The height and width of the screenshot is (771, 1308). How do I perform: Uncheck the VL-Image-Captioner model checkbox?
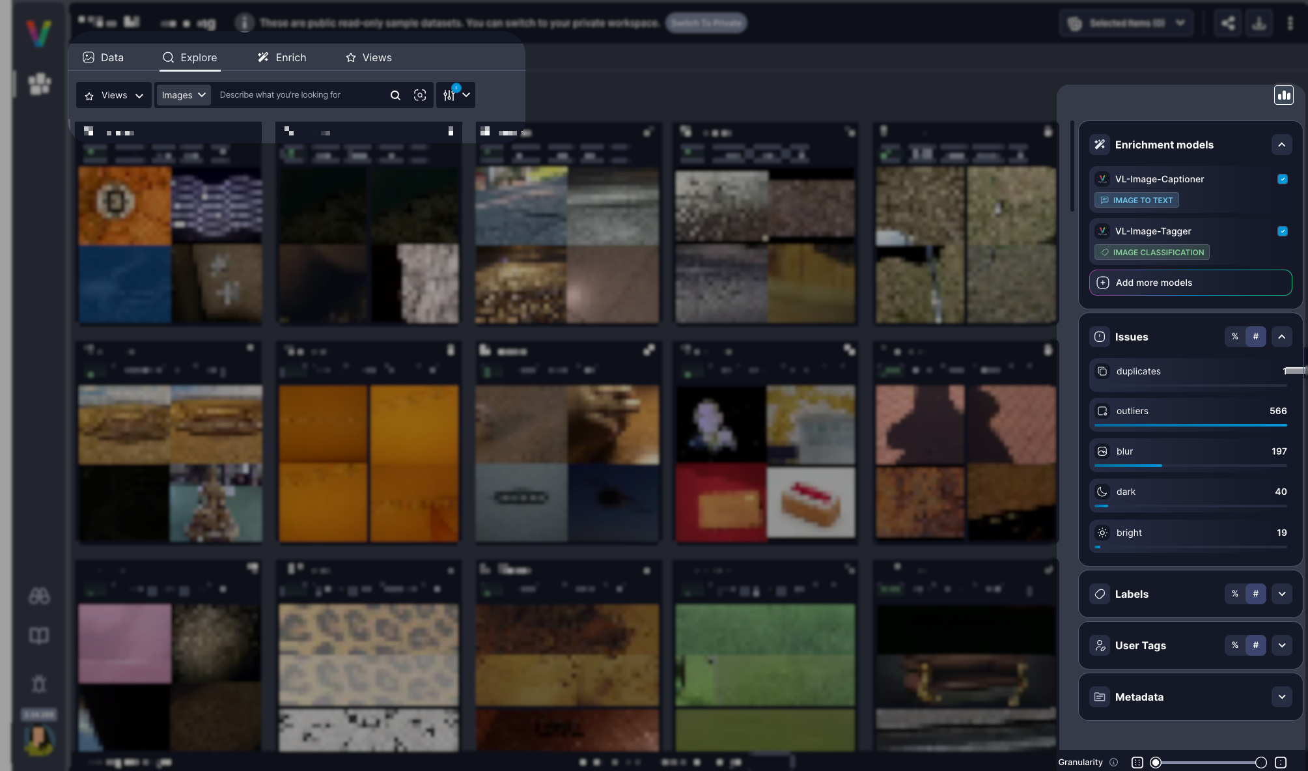click(1282, 179)
